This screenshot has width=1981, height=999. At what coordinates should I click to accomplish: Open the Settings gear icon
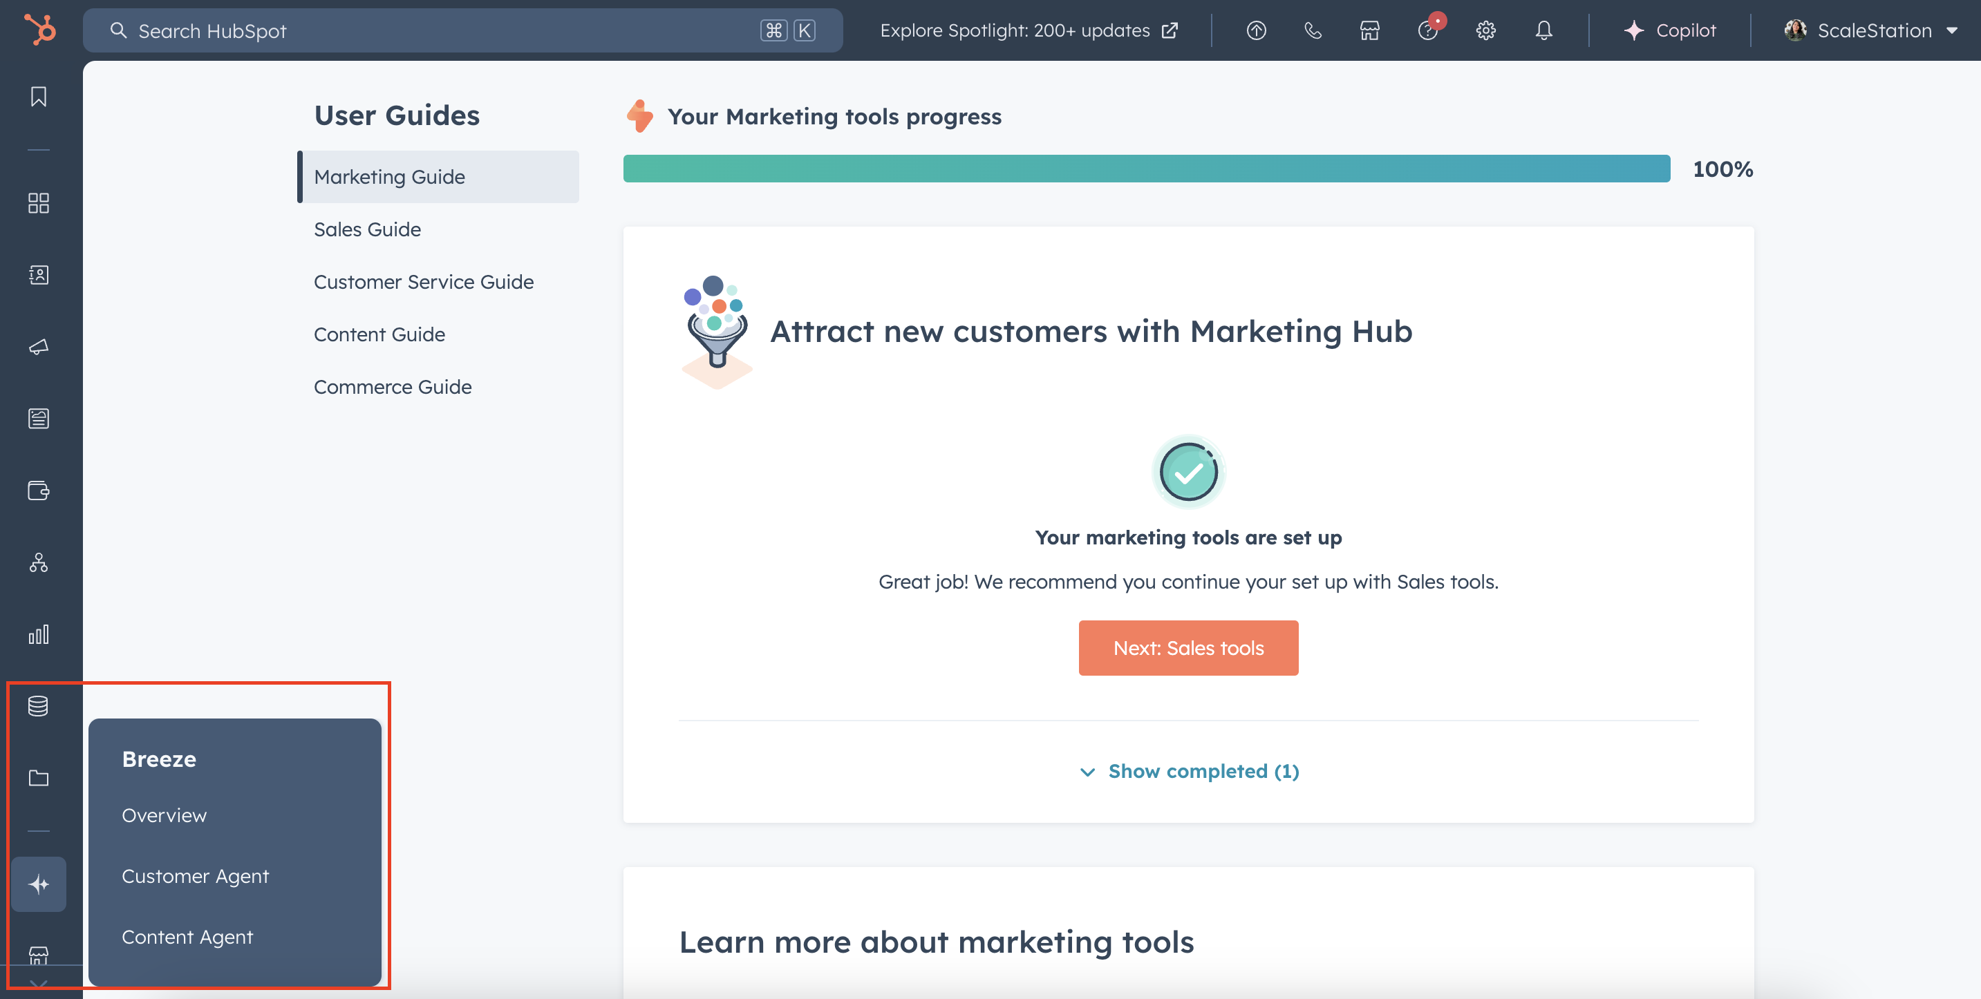[x=1486, y=30]
